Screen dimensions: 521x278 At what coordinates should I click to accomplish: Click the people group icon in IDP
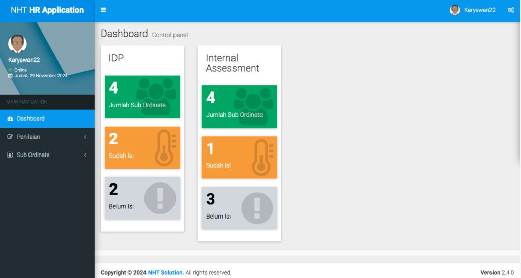pyautogui.click(x=156, y=96)
